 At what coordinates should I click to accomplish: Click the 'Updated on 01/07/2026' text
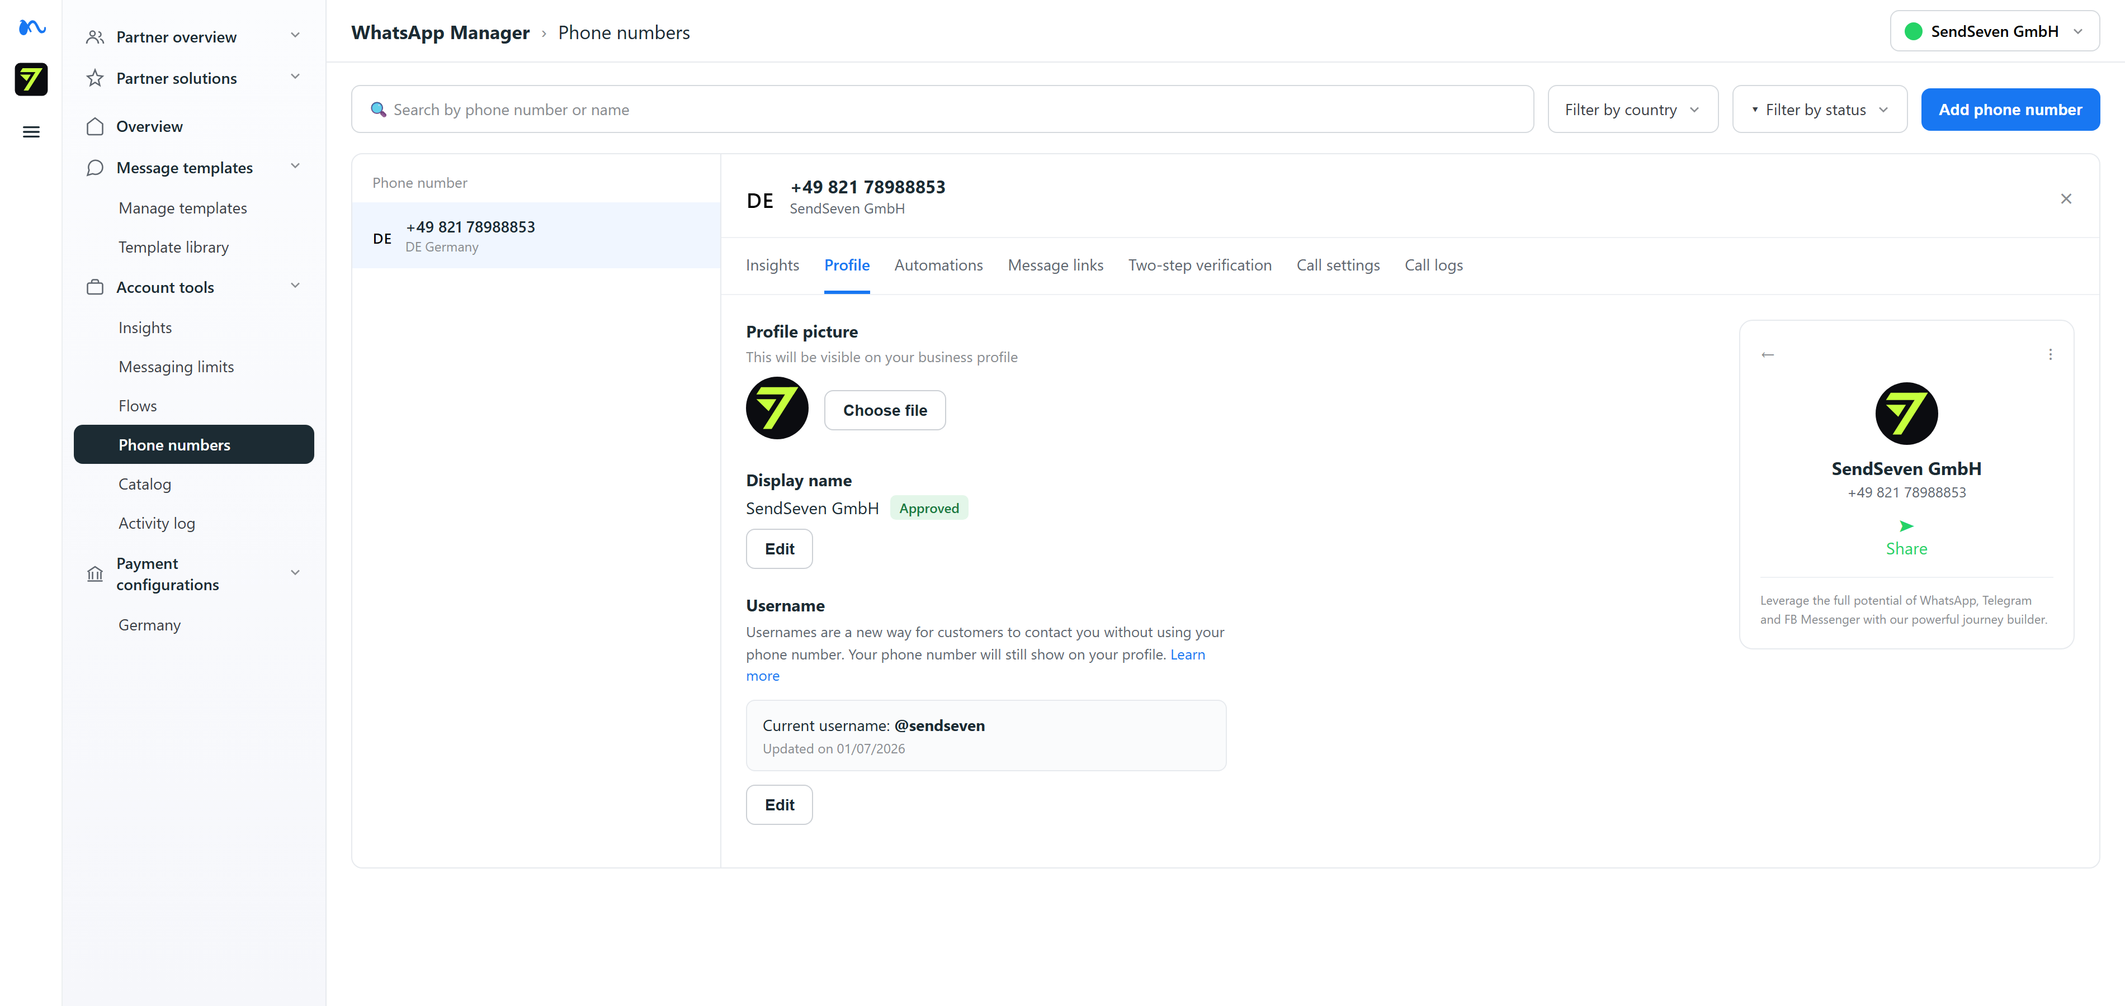pyautogui.click(x=833, y=749)
